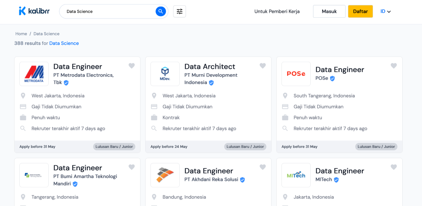
Task: Click verified badge next to Tbk
Action: pos(66,83)
